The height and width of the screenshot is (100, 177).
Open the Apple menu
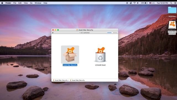point(2,3)
